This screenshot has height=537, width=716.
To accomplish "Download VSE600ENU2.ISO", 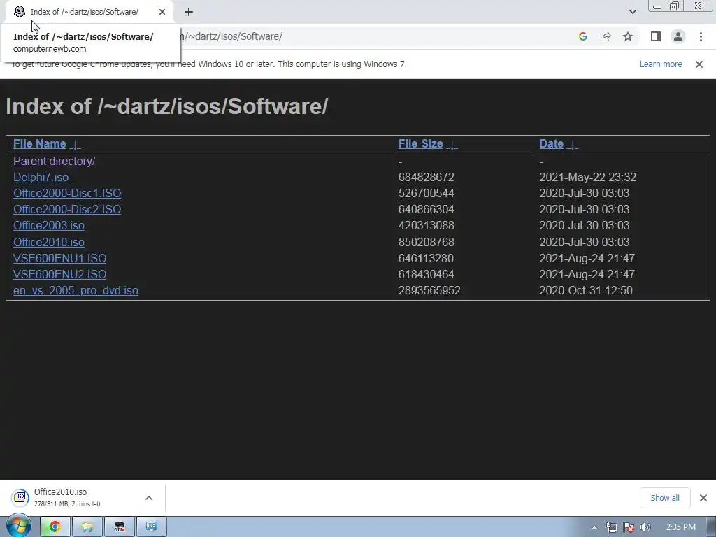I will [60, 274].
